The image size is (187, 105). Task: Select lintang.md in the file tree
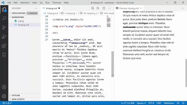point(23,25)
